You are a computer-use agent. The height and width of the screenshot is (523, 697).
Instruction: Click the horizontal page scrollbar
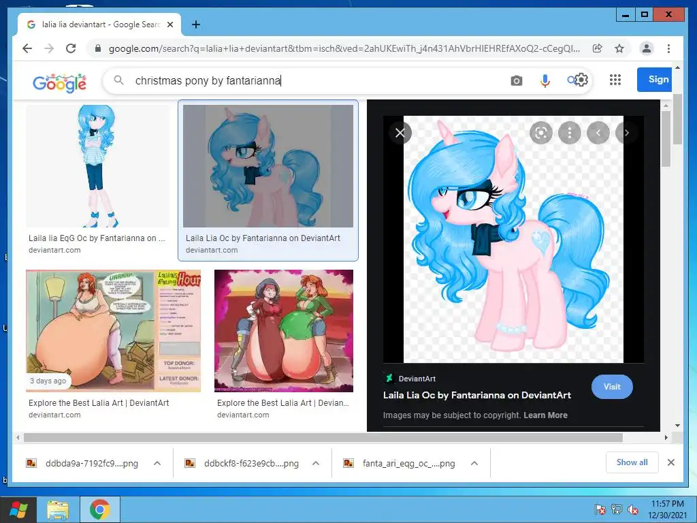(x=323, y=438)
